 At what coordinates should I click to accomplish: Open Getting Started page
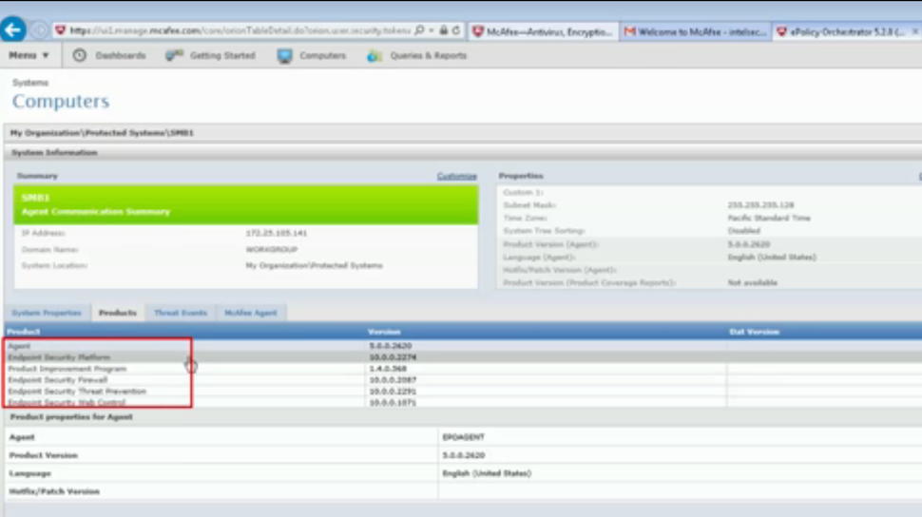coord(222,55)
